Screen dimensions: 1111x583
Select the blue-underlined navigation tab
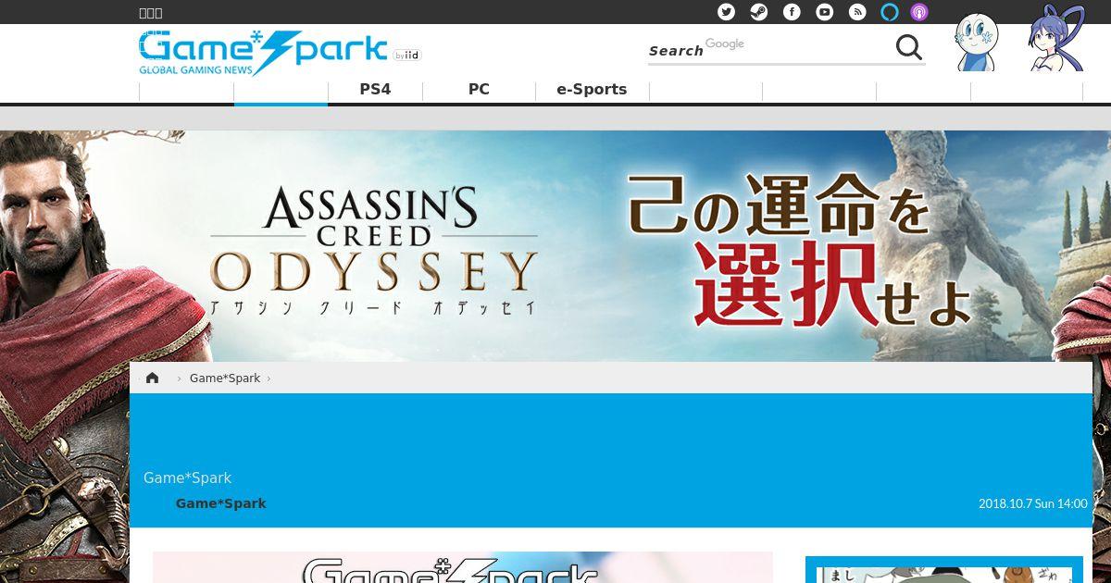click(281, 92)
